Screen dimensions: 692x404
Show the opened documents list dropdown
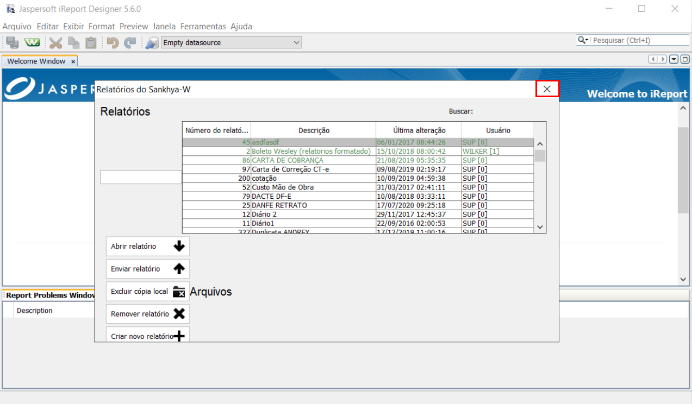pyautogui.click(x=674, y=59)
